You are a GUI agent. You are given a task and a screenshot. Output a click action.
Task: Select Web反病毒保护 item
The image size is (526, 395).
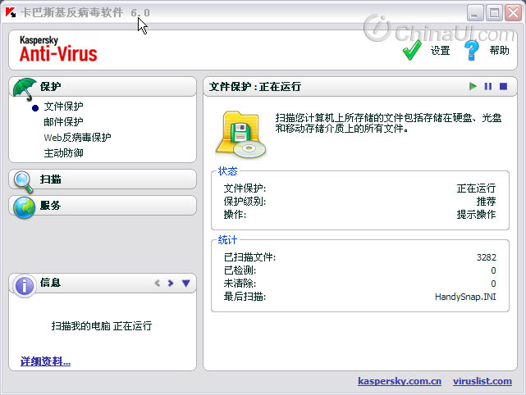click(x=77, y=138)
